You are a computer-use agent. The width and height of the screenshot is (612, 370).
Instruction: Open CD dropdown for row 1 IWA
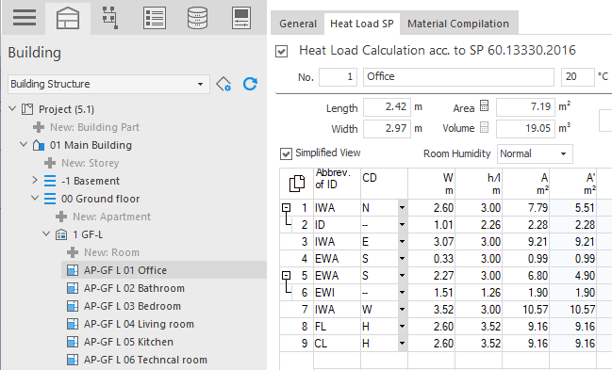(403, 208)
